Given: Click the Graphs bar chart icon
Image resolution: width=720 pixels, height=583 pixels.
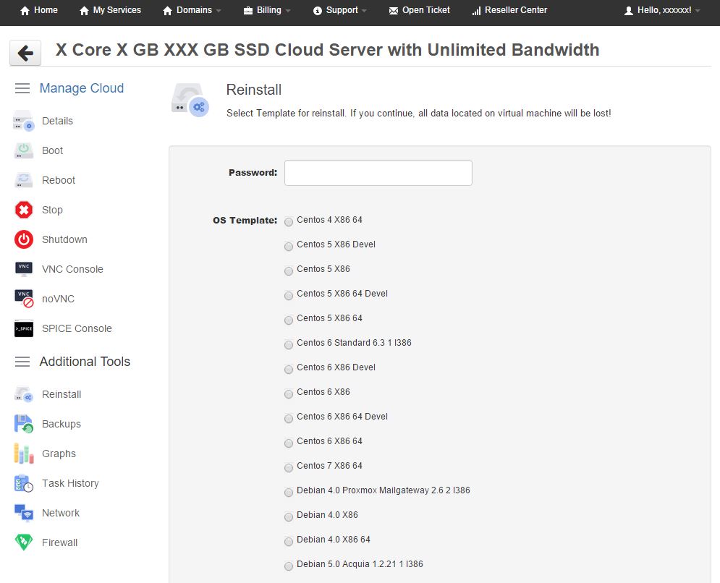Looking at the screenshot, I should pos(24,454).
